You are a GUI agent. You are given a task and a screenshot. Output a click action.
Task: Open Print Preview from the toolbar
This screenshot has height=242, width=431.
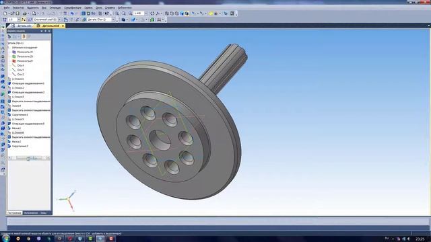34,13
